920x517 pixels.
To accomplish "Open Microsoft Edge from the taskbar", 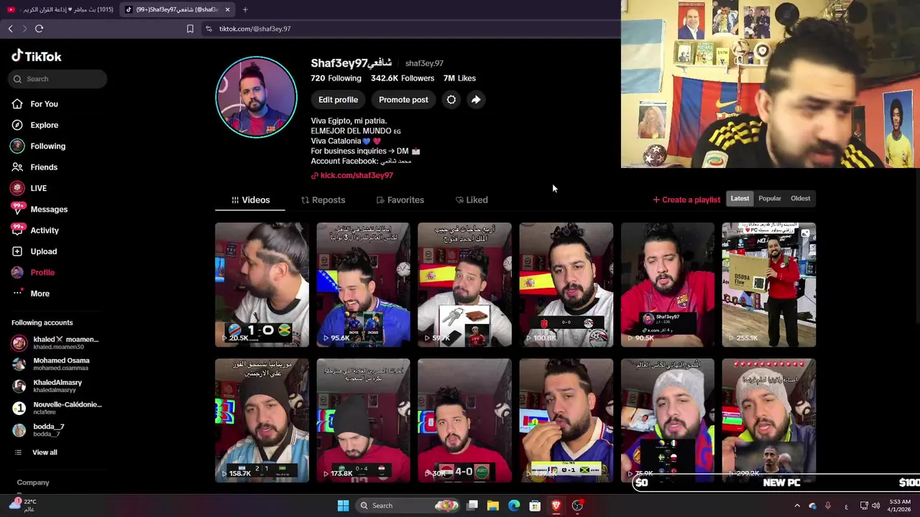I will tap(514, 506).
